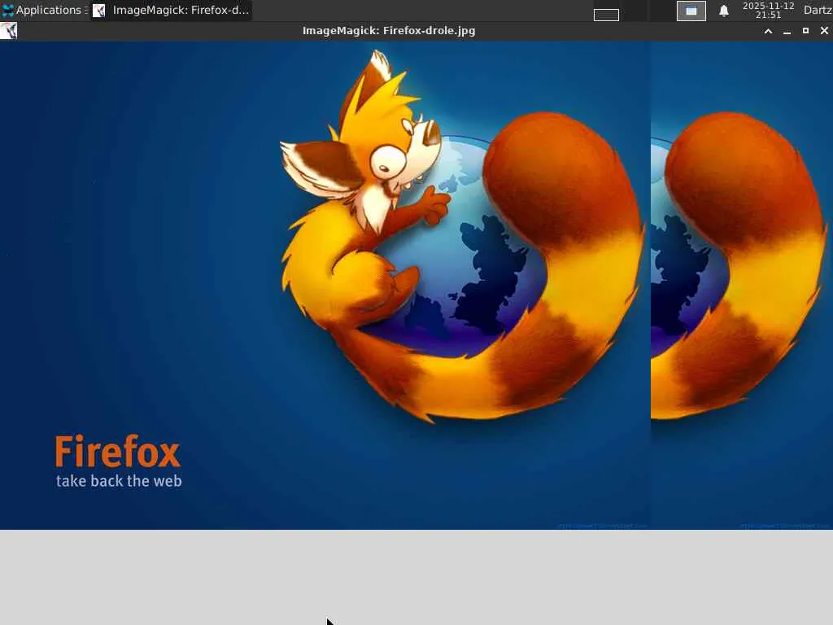
Task: Open the notifications bell
Action: tap(723, 11)
